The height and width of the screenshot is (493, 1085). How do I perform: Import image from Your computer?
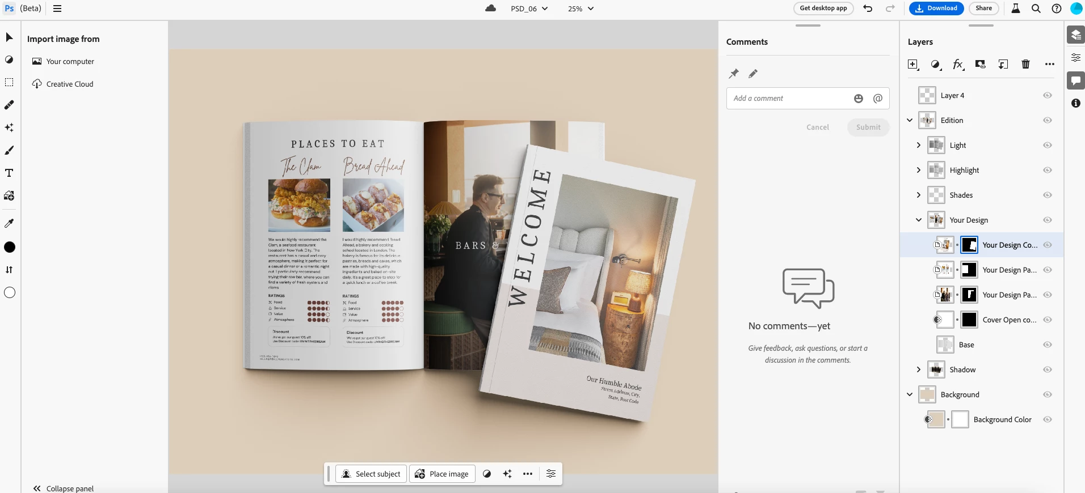(x=63, y=61)
